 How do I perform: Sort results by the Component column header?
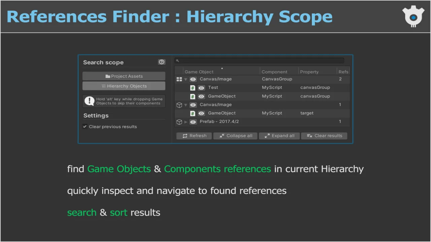point(274,72)
